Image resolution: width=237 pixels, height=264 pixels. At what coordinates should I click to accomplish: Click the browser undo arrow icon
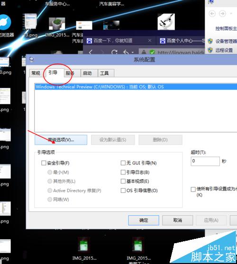pyautogui.click(x=126, y=52)
